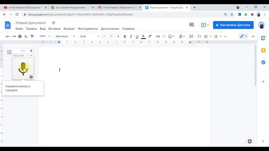Open the Справка menu
Viewport: 269px width, 151px height.
(x=128, y=29)
